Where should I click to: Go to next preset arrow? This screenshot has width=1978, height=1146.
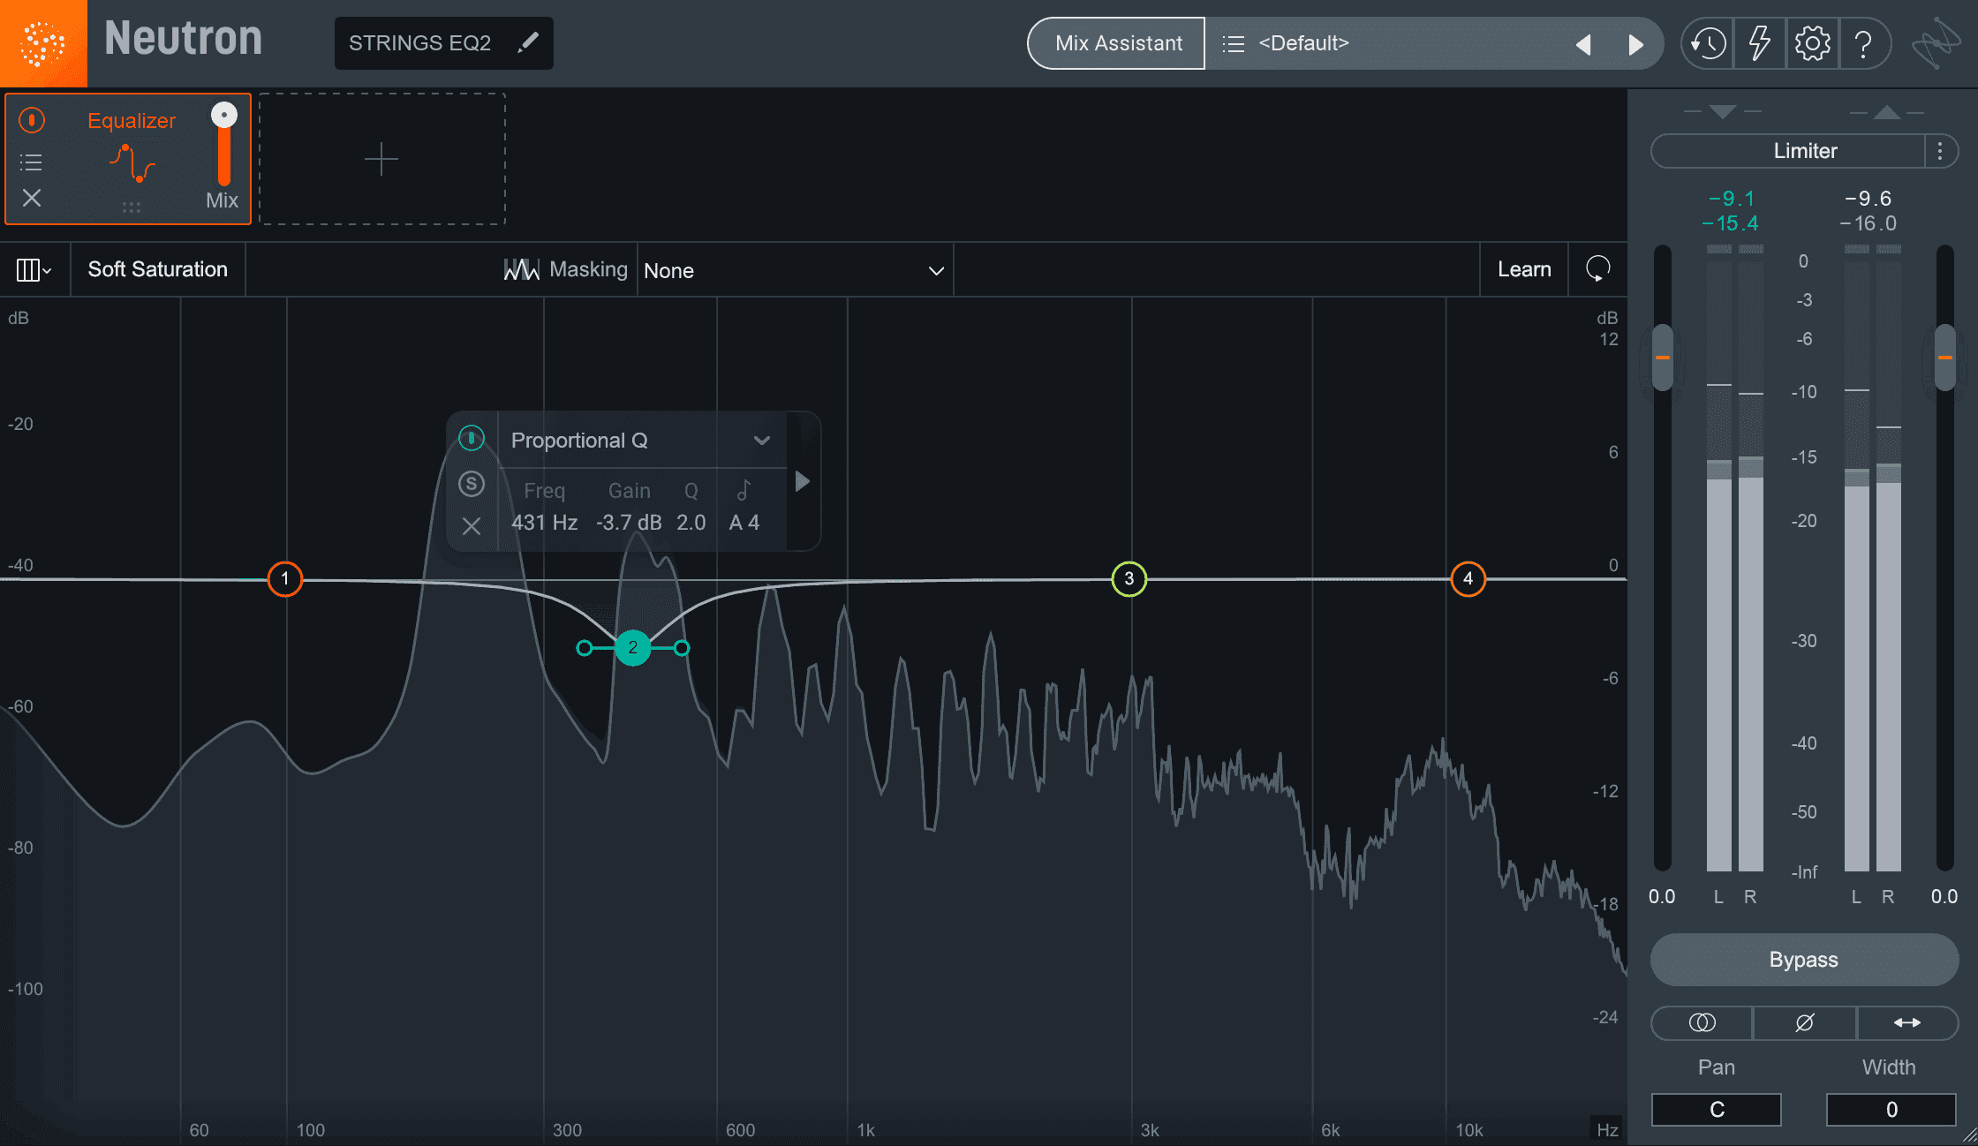(x=1635, y=44)
